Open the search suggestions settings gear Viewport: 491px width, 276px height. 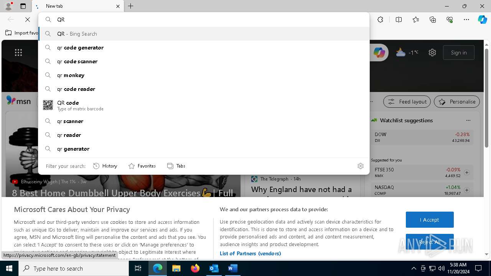tap(361, 166)
